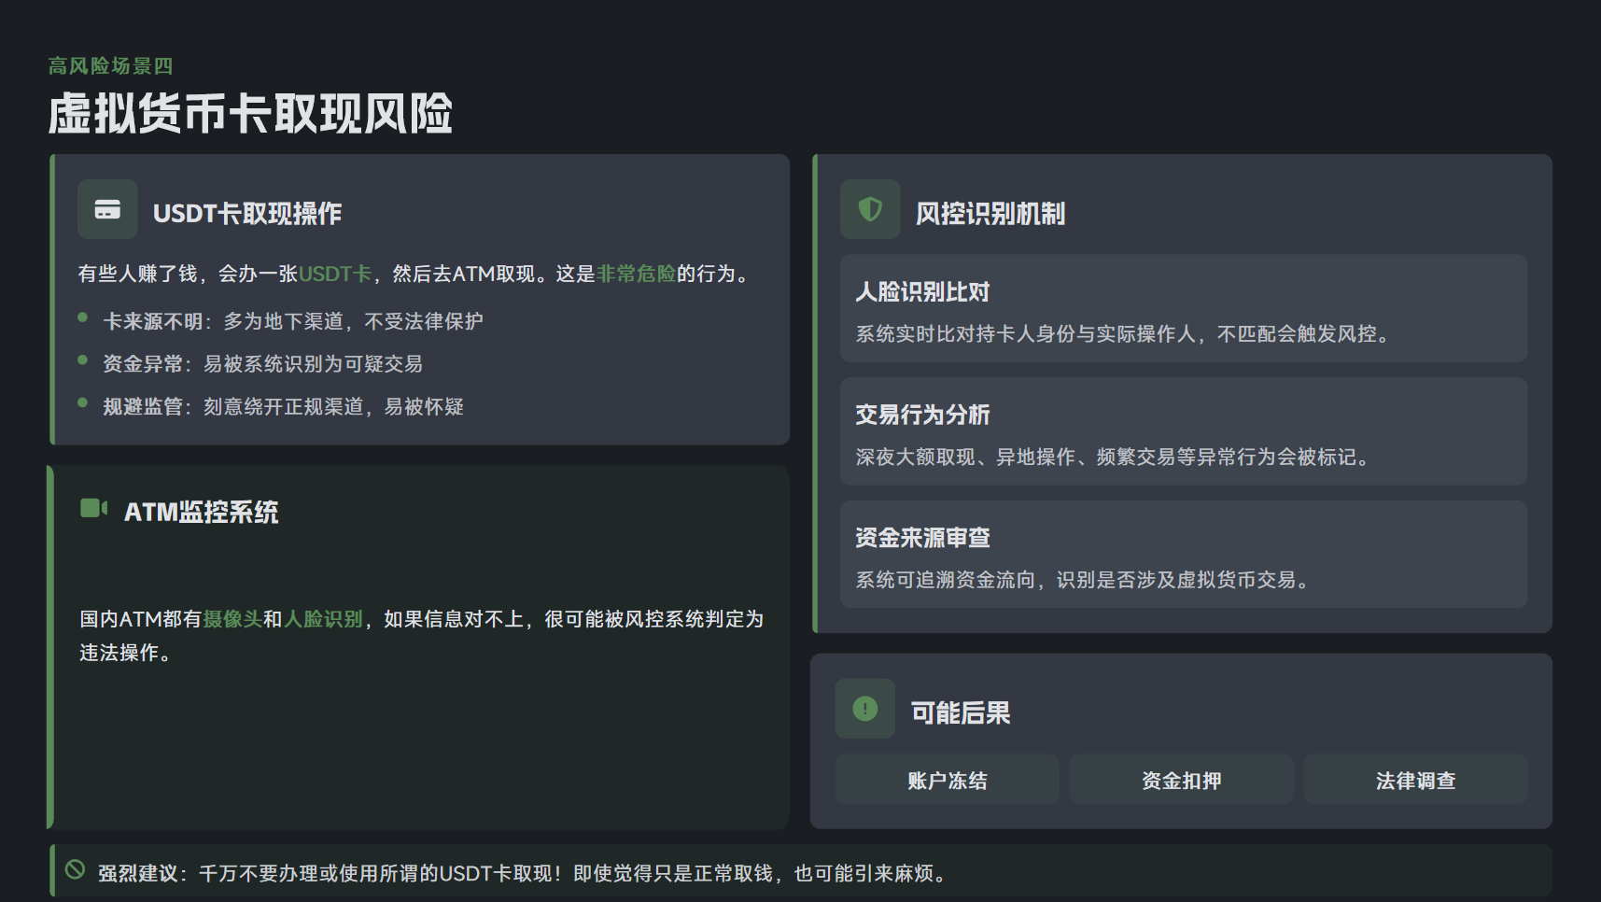Image resolution: width=1601 pixels, height=902 pixels.
Task: Click the prohibition icon before 强烈建议
Action: (75, 869)
